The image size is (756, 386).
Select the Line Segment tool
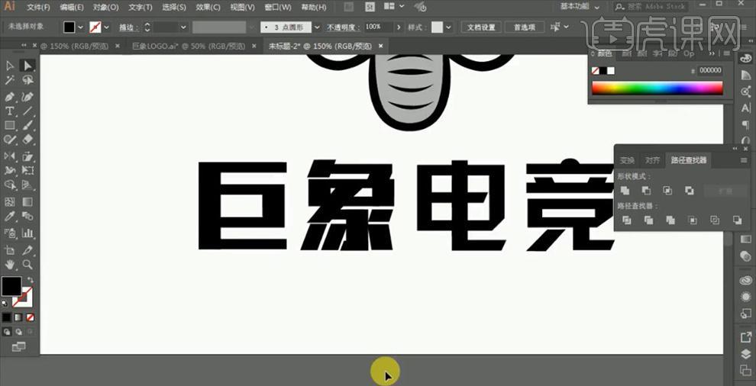[x=27, y=111]
